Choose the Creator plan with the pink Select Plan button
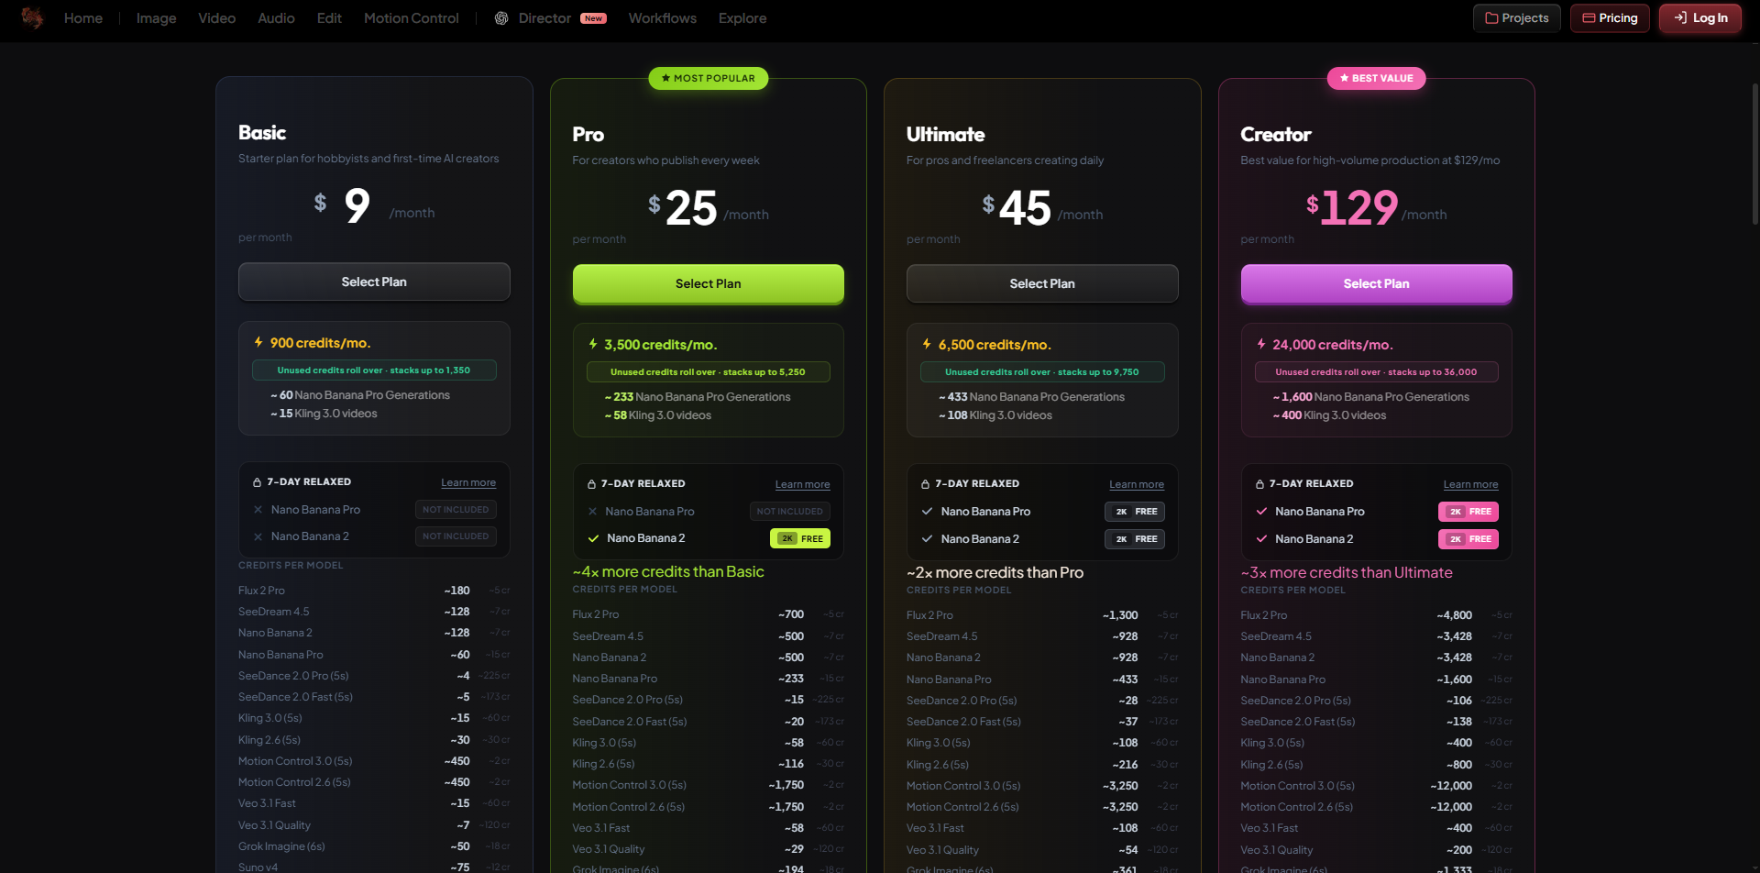Image resolution: width=1760 pixels, height=873 pixels. (1377, 283)
